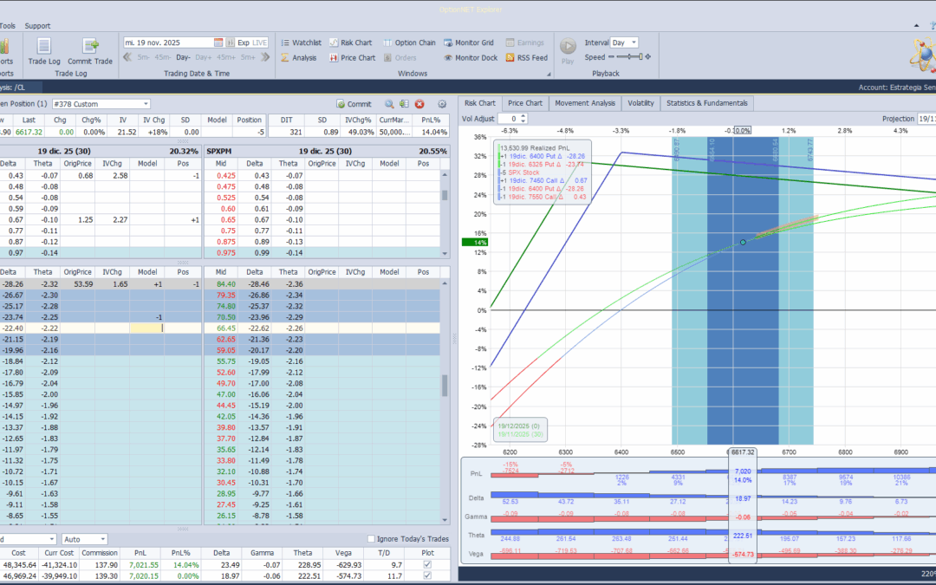936x585 pixels.
Task: Click the Projection date field
Action: [x=926, y=119]
